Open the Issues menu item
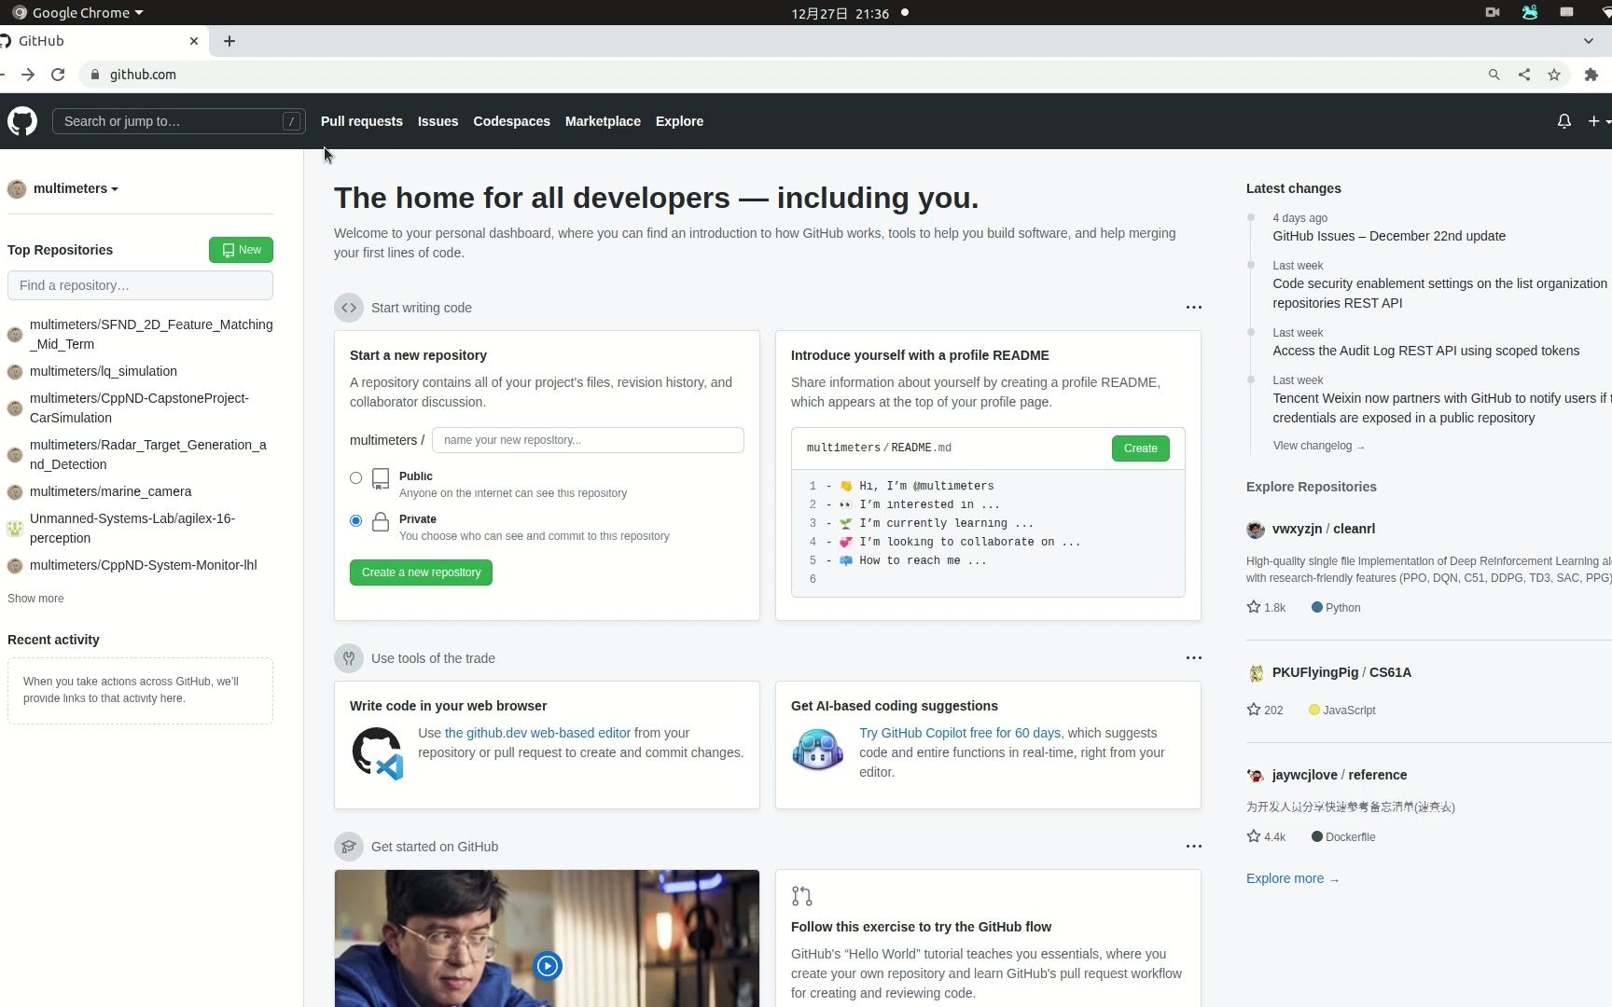 [x=438, y=121]
